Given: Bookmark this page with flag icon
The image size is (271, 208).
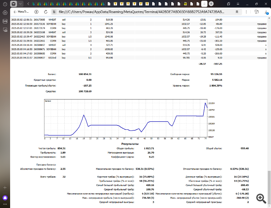Looking at the screenshot, I should [x=237, y=12].
